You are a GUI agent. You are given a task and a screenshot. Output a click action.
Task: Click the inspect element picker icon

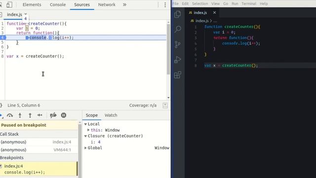(x=1, y=4)
